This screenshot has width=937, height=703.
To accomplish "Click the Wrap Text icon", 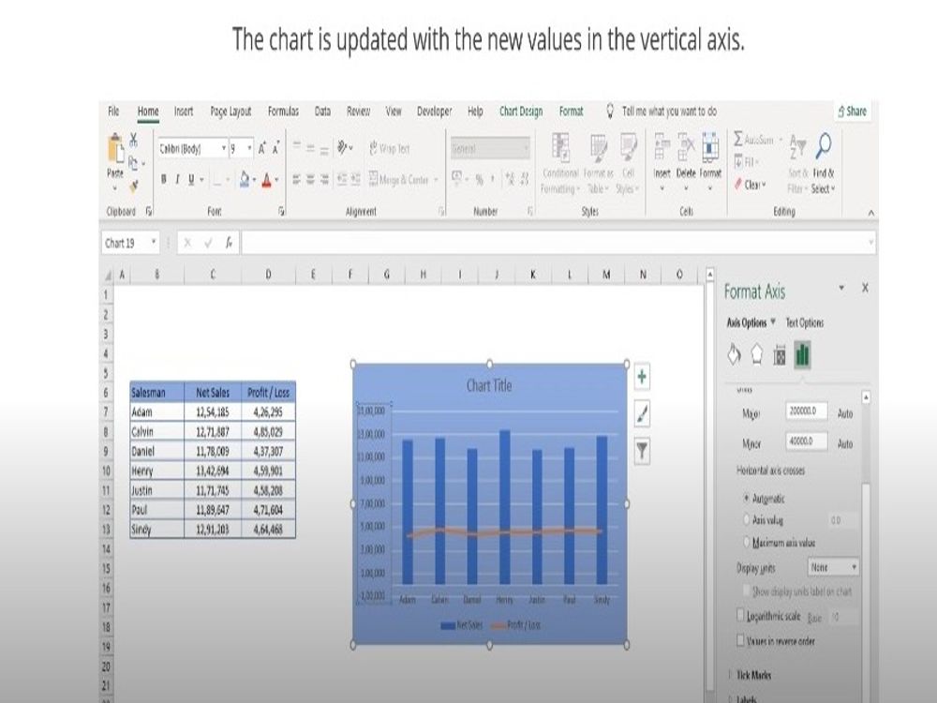I will tap(375, 146).
